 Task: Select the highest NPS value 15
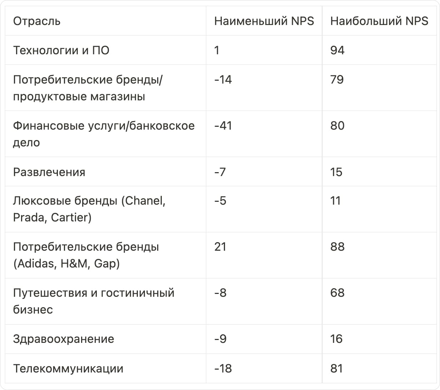(x=336, y=172)
